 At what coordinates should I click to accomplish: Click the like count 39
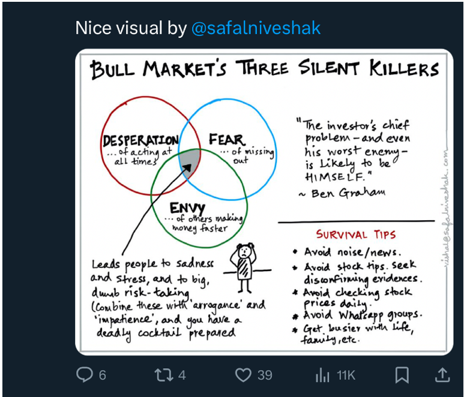click(265, 375)
